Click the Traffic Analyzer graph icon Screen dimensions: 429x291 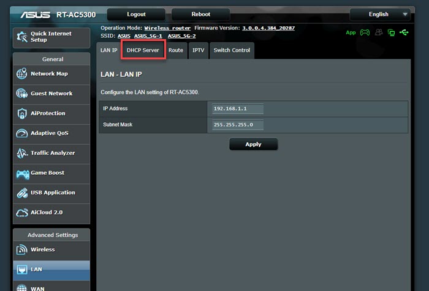click(22, 153)
